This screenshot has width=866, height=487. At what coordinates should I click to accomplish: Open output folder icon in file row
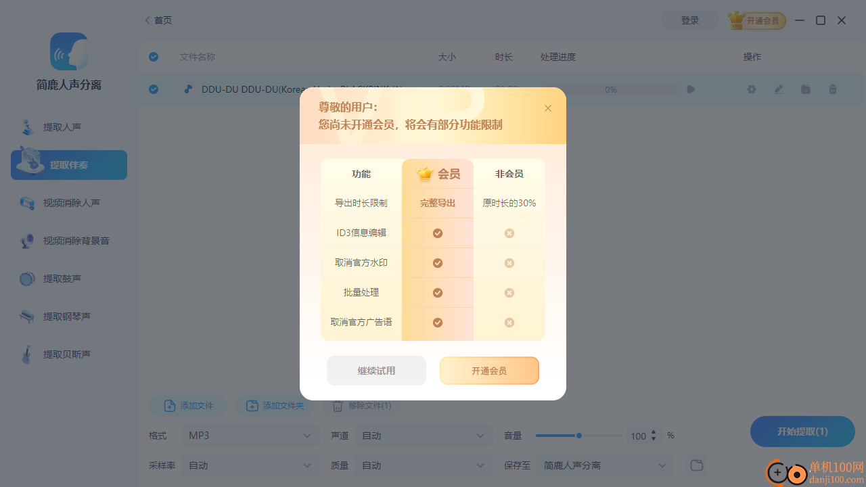pyautogui.click(x=806, y=89)
